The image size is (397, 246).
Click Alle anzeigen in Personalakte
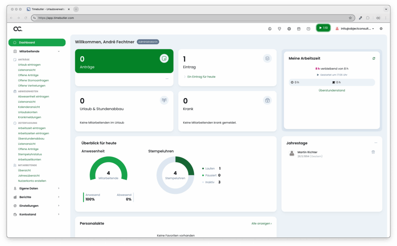[x=261, y=223]
